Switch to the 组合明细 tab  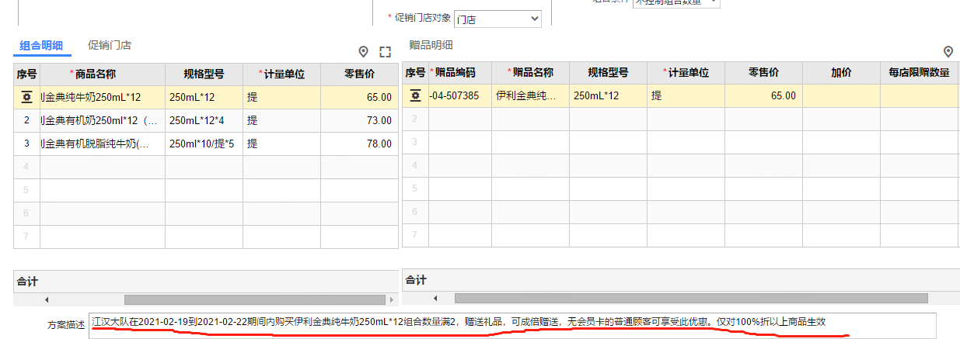click(42, 46)
